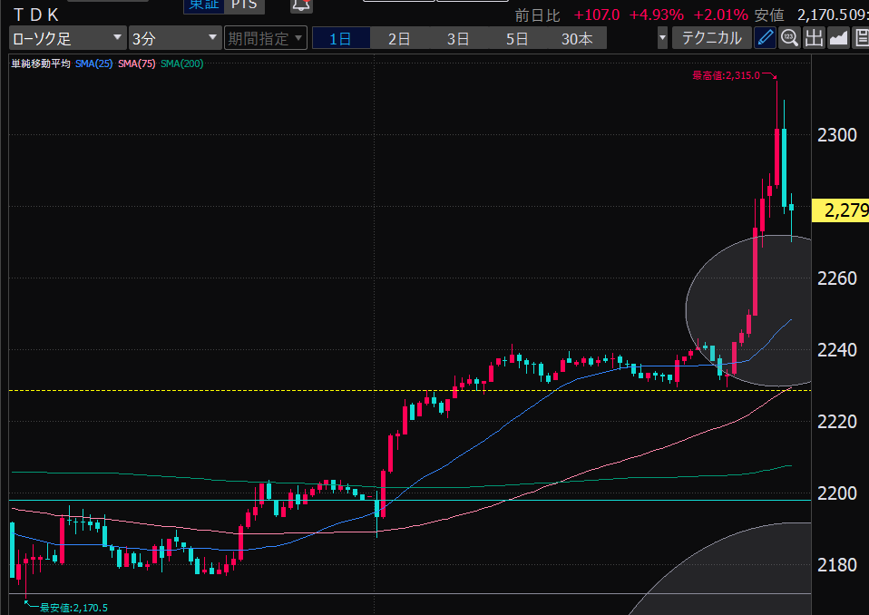
Task: Switch to PTS market
Action: pos(243,5)
